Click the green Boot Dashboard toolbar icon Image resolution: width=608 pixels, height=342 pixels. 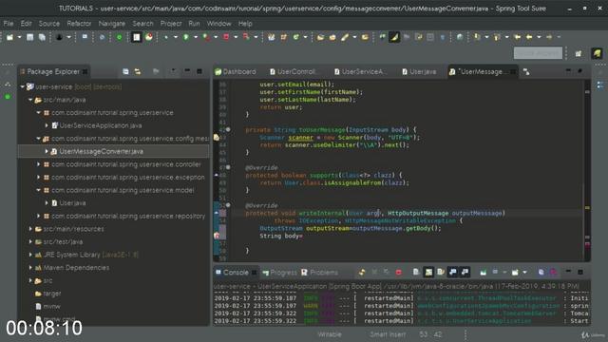click(x=119, y=37)
